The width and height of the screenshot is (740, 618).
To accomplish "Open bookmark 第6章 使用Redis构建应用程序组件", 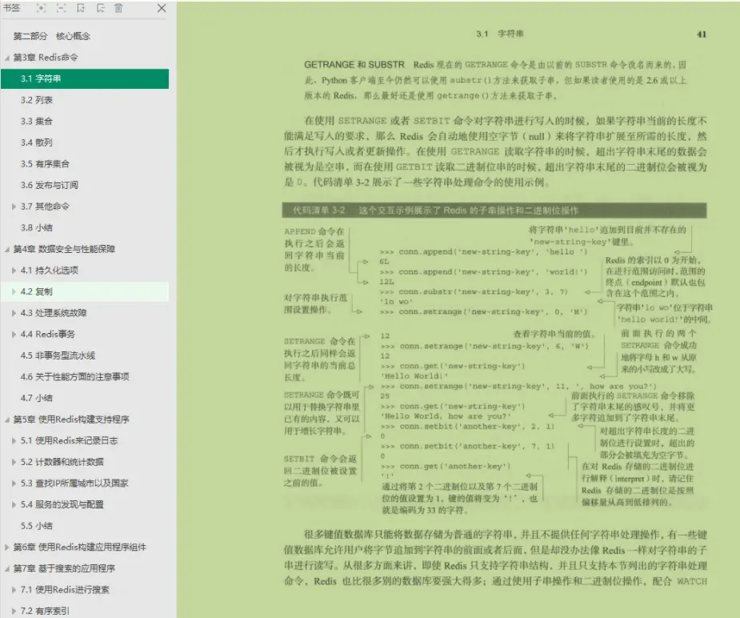I will click(80, 548).
